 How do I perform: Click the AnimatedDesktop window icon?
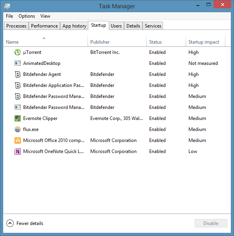[18, 63]
